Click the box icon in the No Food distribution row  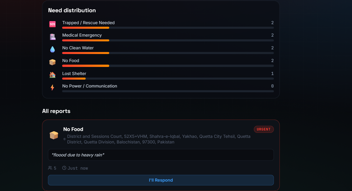pos(52,62)
